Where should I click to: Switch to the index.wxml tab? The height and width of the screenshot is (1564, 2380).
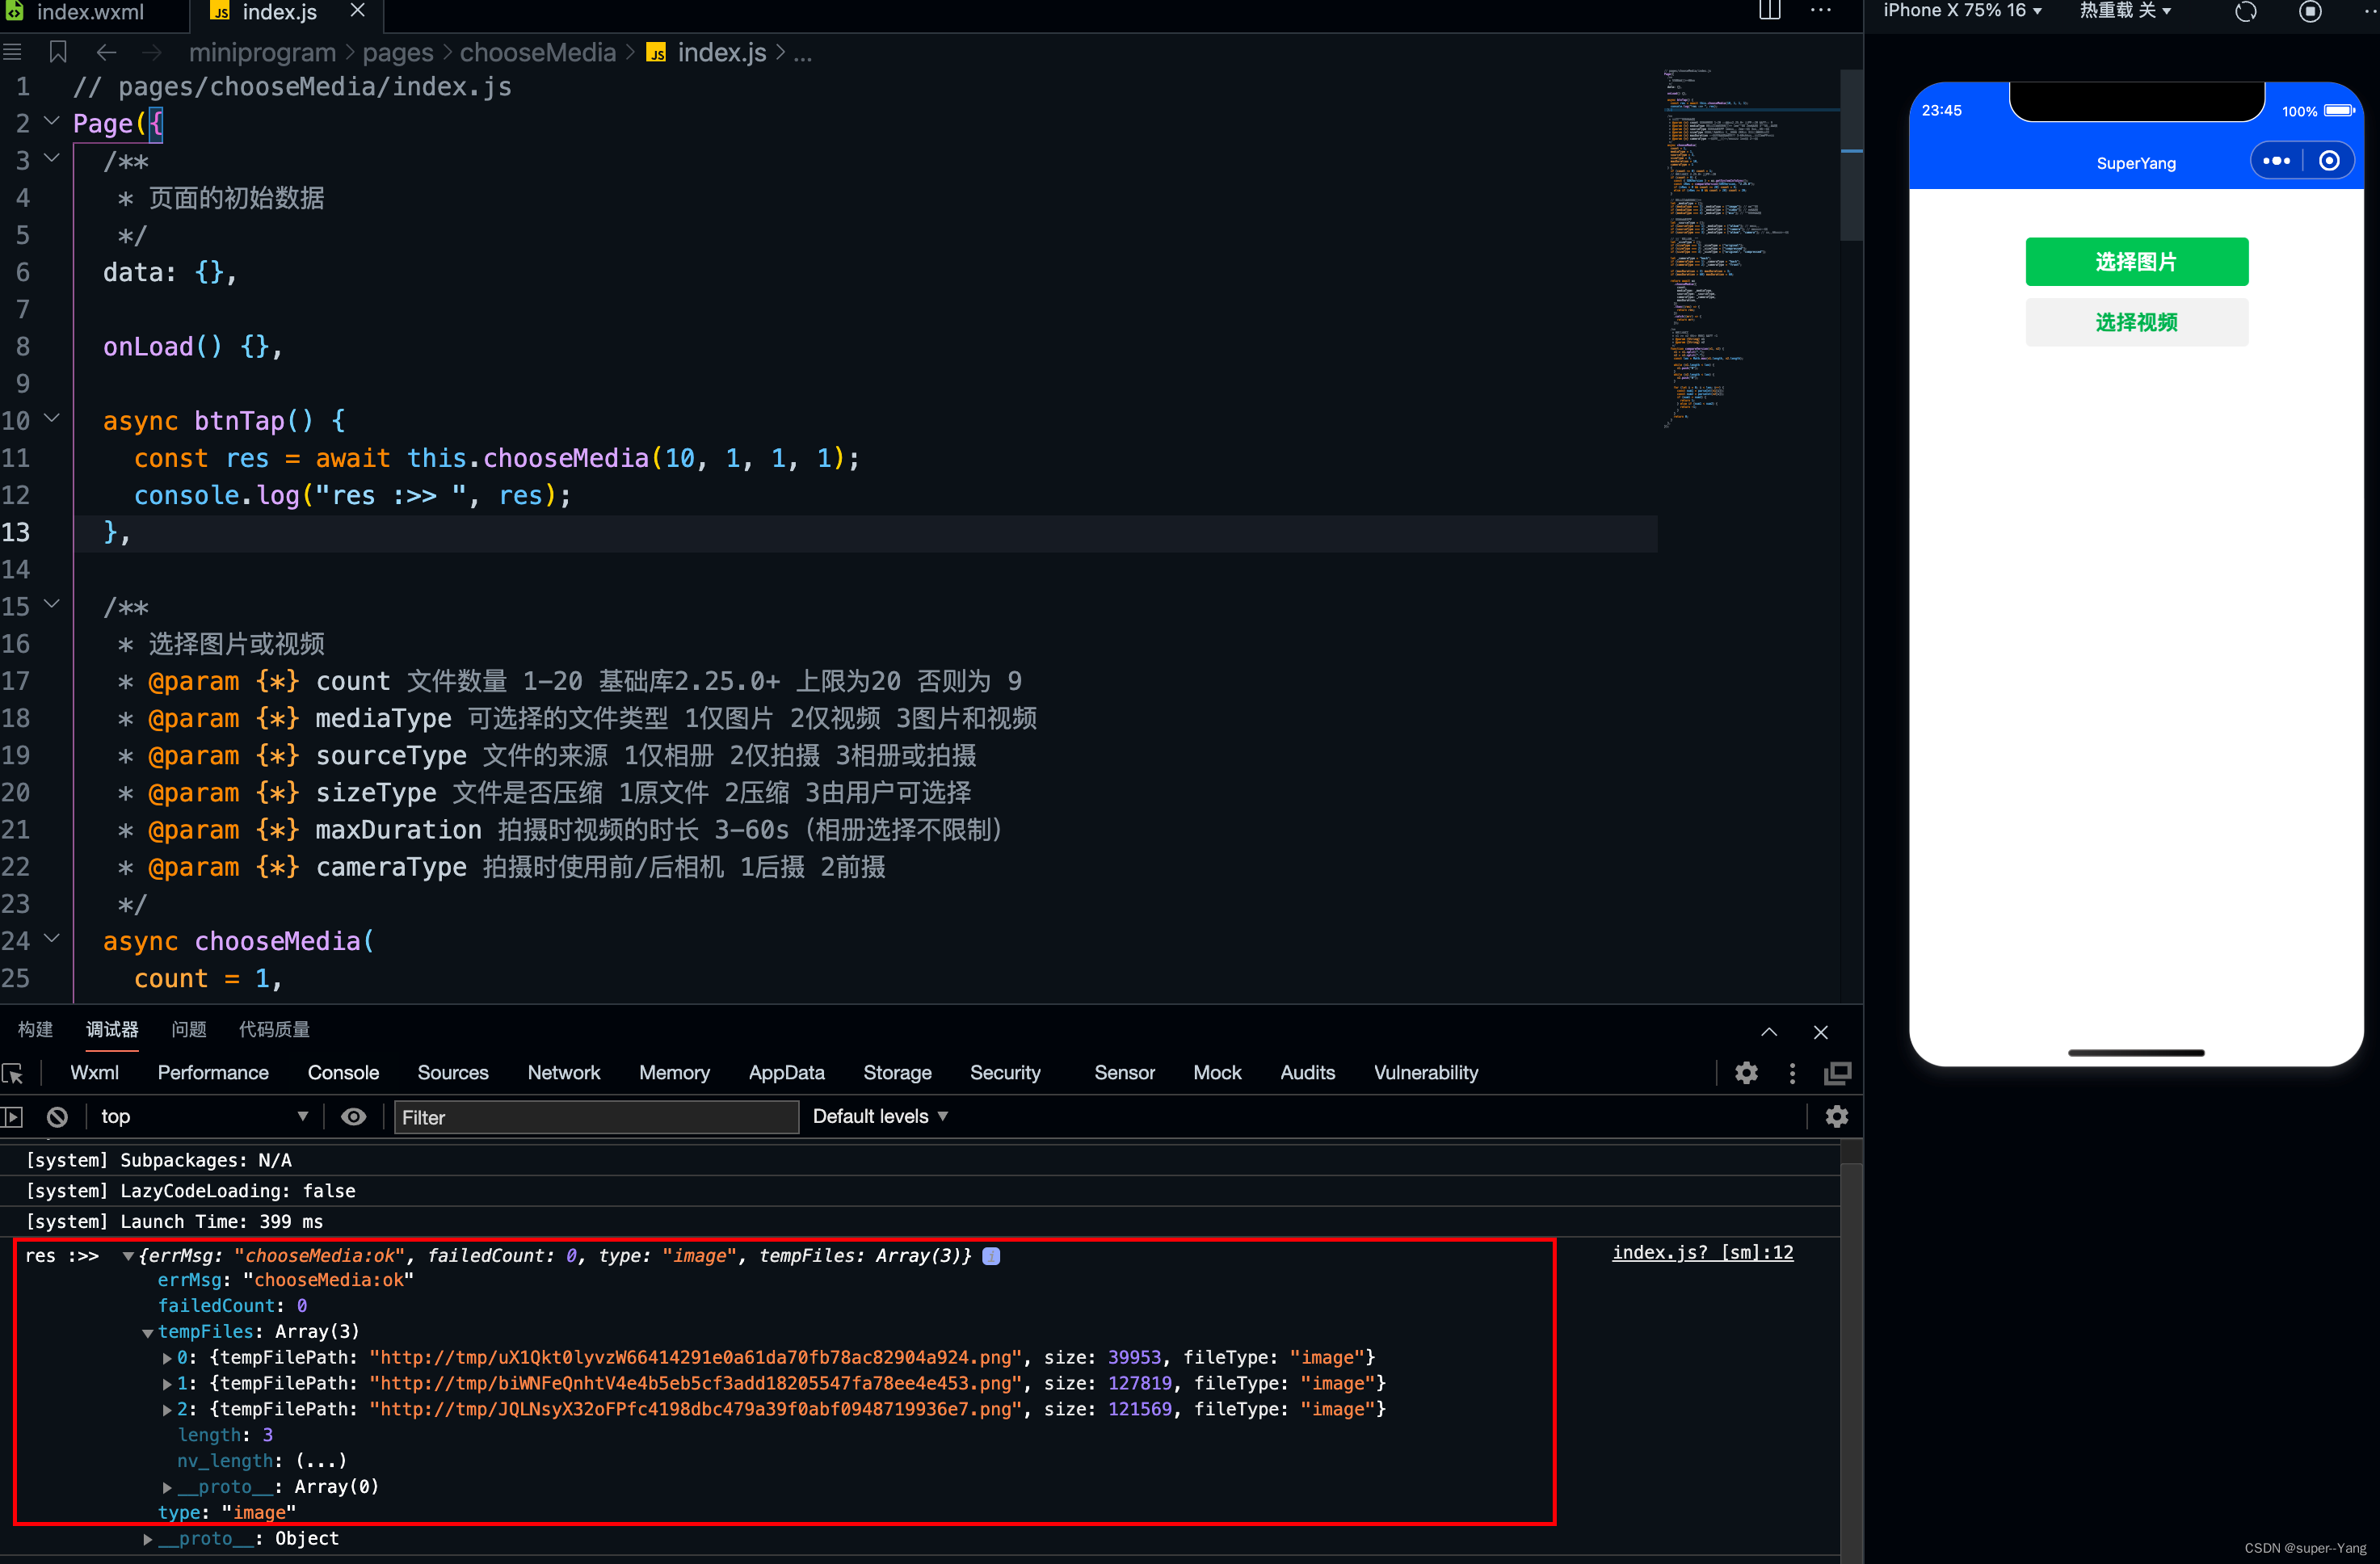[x=91, y=12]
